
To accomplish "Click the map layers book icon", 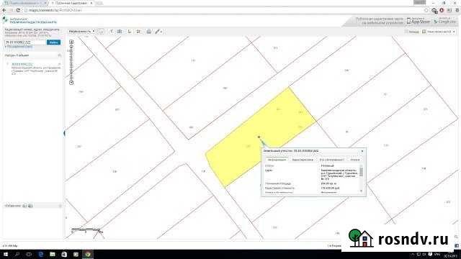I will 120,32.
